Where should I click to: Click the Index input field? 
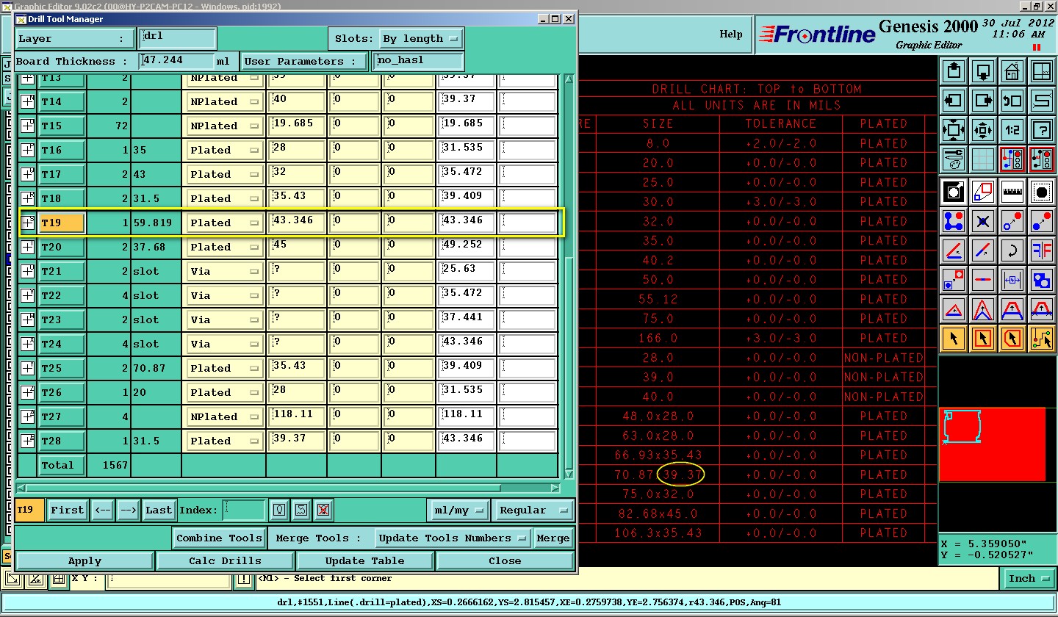[244, 510]
